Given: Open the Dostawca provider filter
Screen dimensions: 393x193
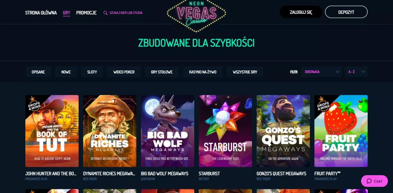Looking at the screenshot, I should (x=322, y=72).
